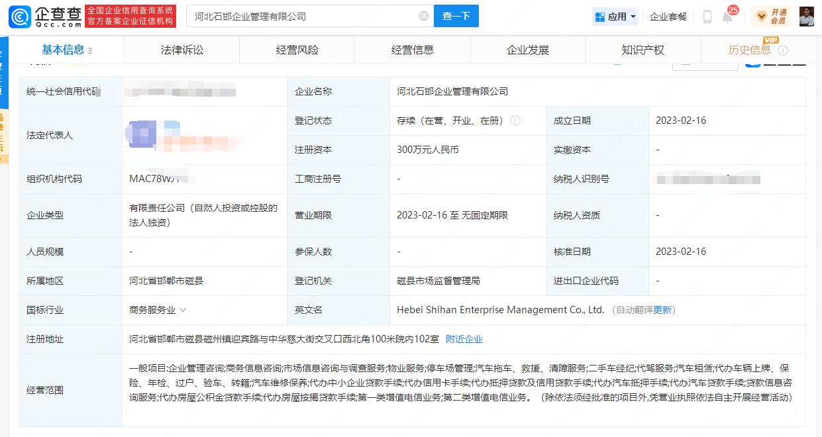Click info icon next to 历史信息
The width and height of the screenshot is (822, 437).
click(783, 50)
